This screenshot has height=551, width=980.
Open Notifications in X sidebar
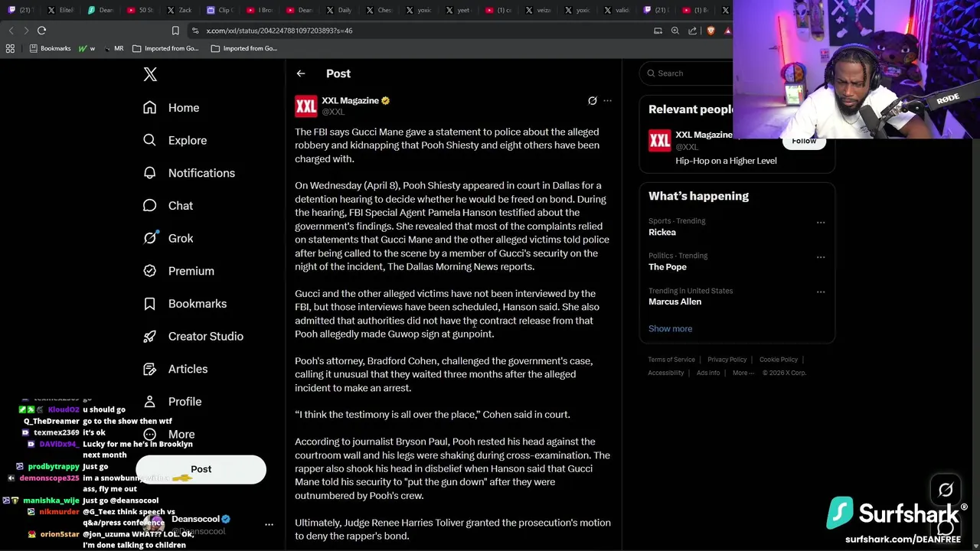pyautogui.click(x=189, y=173)
